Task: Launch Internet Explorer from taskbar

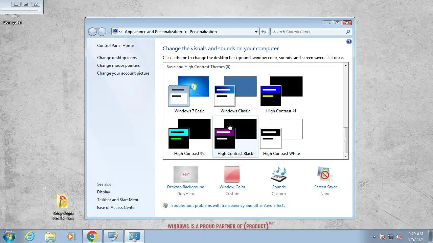Action: tap(30, 236)
